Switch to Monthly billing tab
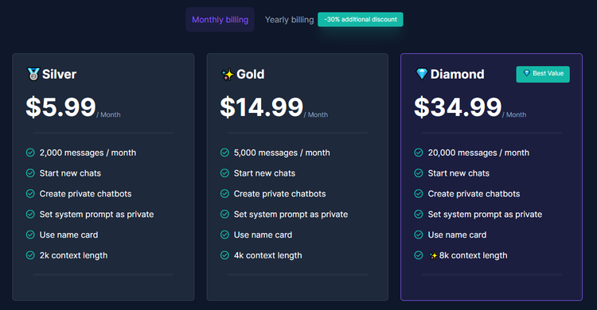 pos(220,19)
